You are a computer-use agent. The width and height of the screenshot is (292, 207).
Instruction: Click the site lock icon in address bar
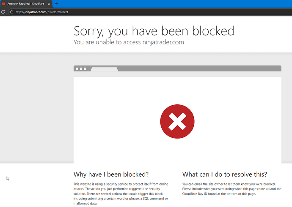click(11, 12)
